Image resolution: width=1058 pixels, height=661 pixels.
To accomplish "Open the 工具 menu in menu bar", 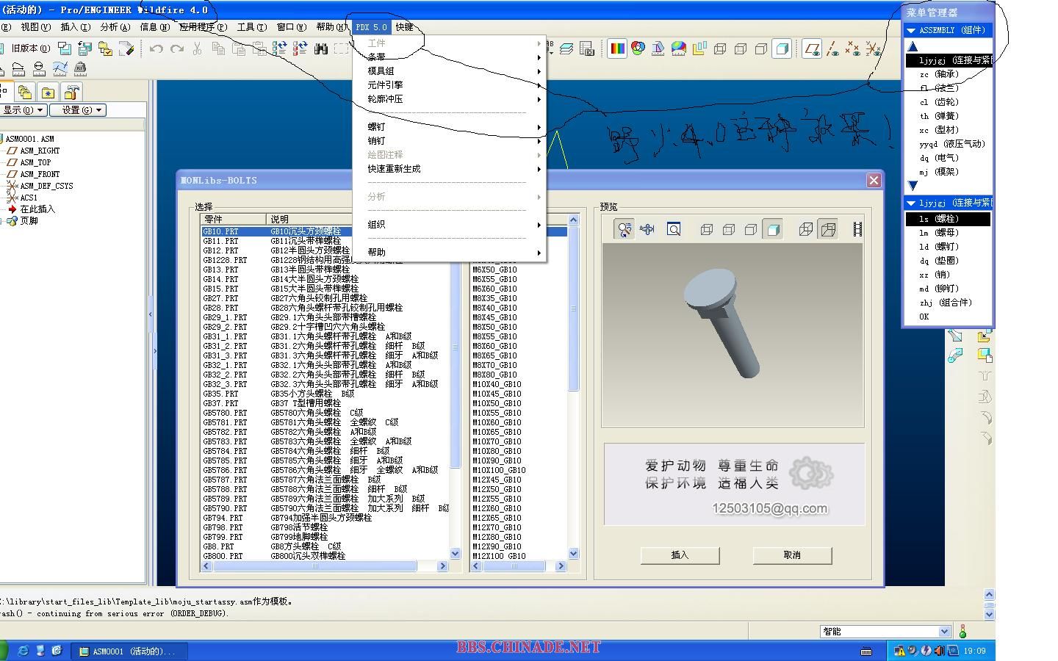I will (251, 27).
